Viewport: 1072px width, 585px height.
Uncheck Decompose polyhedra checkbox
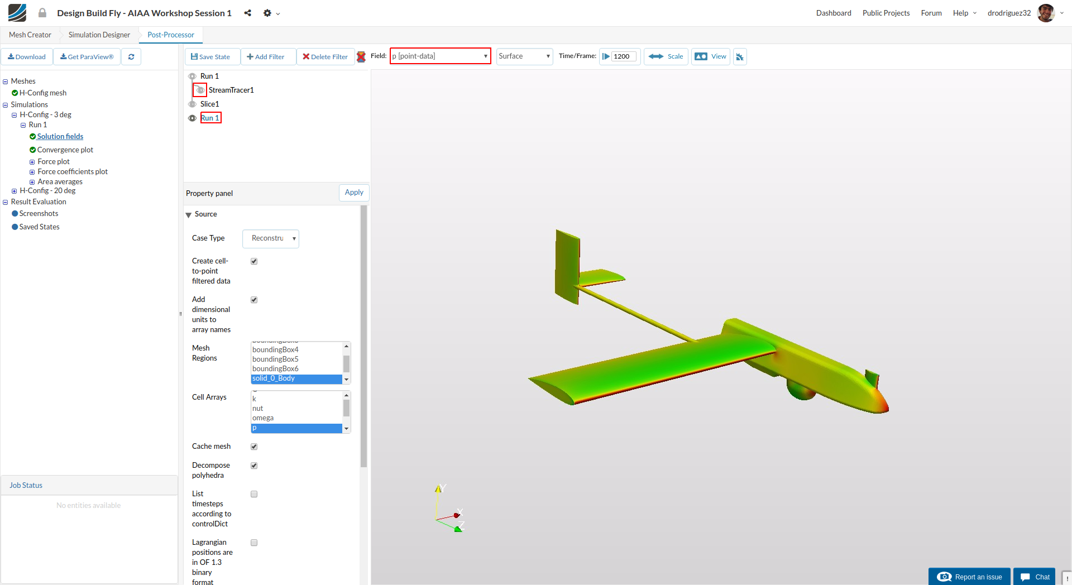(254, 466)
